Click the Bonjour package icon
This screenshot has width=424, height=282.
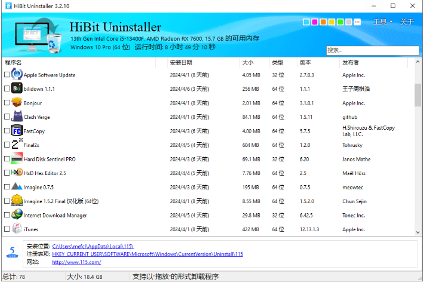click(17, 103)
